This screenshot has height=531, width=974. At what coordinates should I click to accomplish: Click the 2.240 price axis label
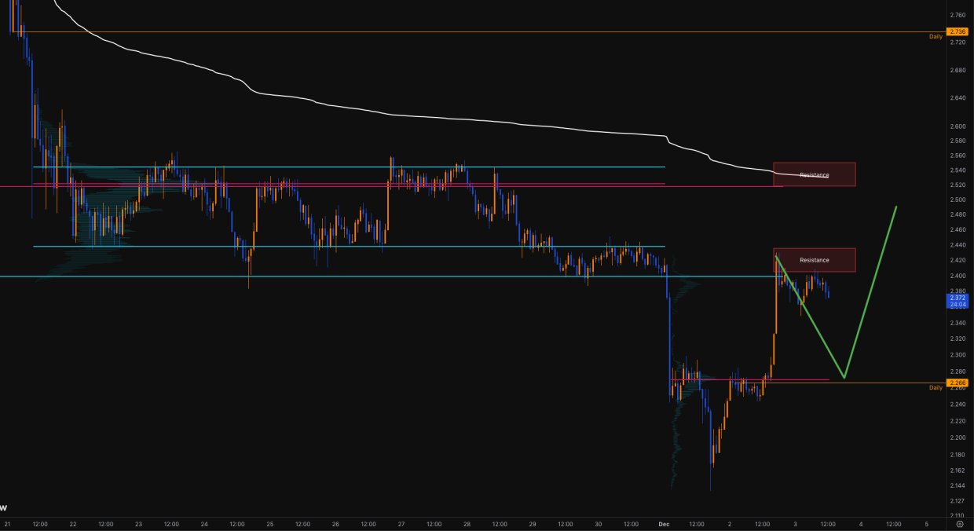coord(958,404)
